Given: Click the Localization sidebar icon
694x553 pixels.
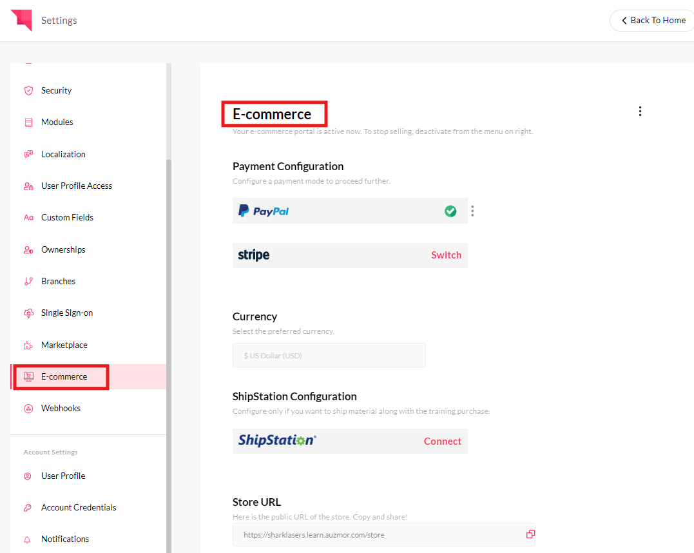Looking at the screenshot, I should tap(28, 154).
